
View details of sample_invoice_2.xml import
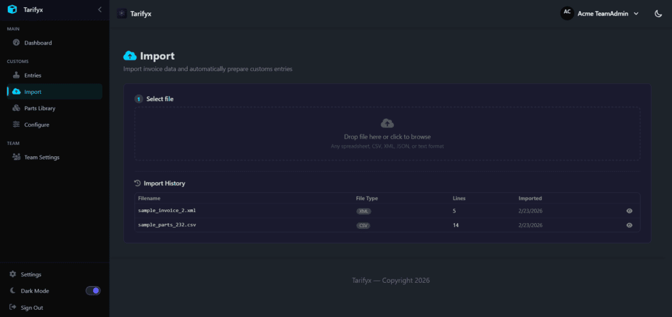click(x=629, y=211)
